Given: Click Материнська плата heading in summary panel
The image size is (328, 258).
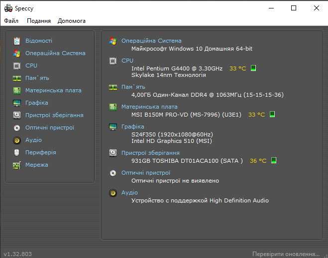Looking at the screenshot, I should (150, 107).
